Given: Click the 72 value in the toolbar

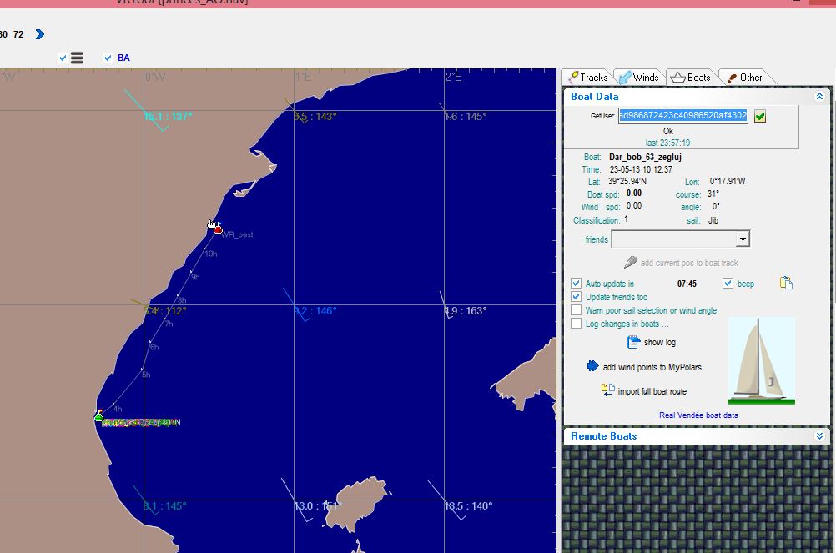Looking at the screenshot, I should click(x=18, y=34).
